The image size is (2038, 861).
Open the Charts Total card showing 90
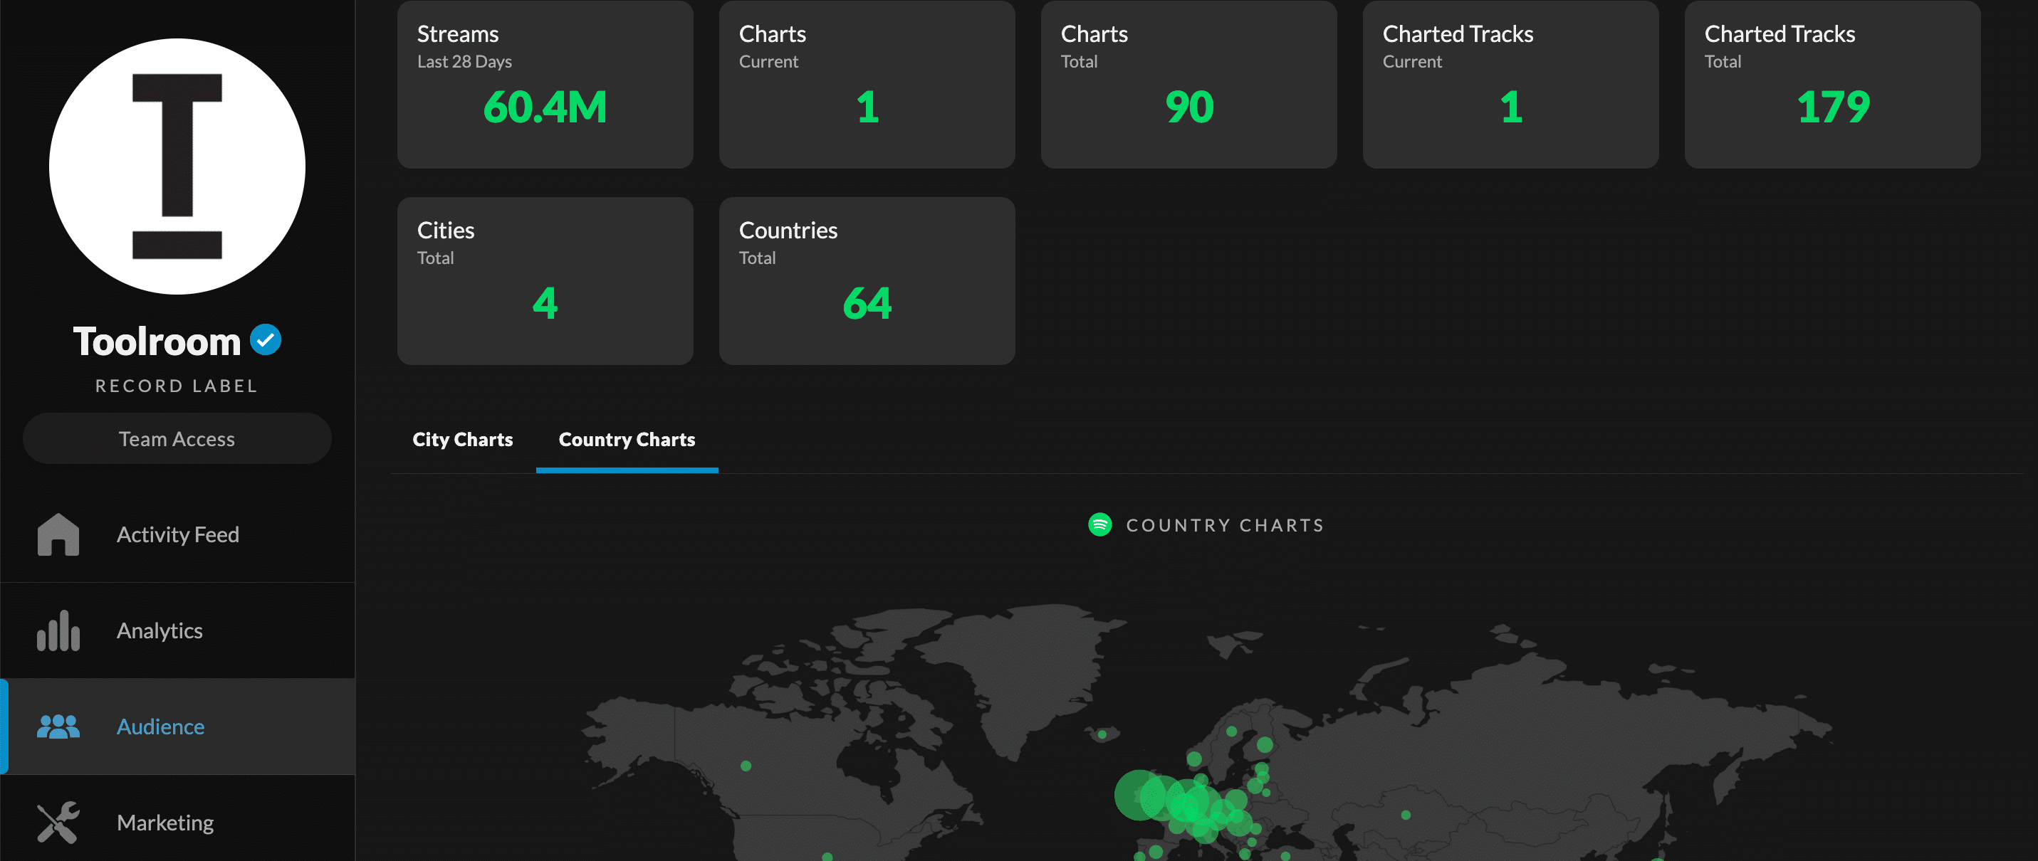pos(1188,85)
